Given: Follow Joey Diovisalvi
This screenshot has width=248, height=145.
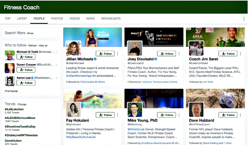Looking at the screenshot, I should coord(166,54).
